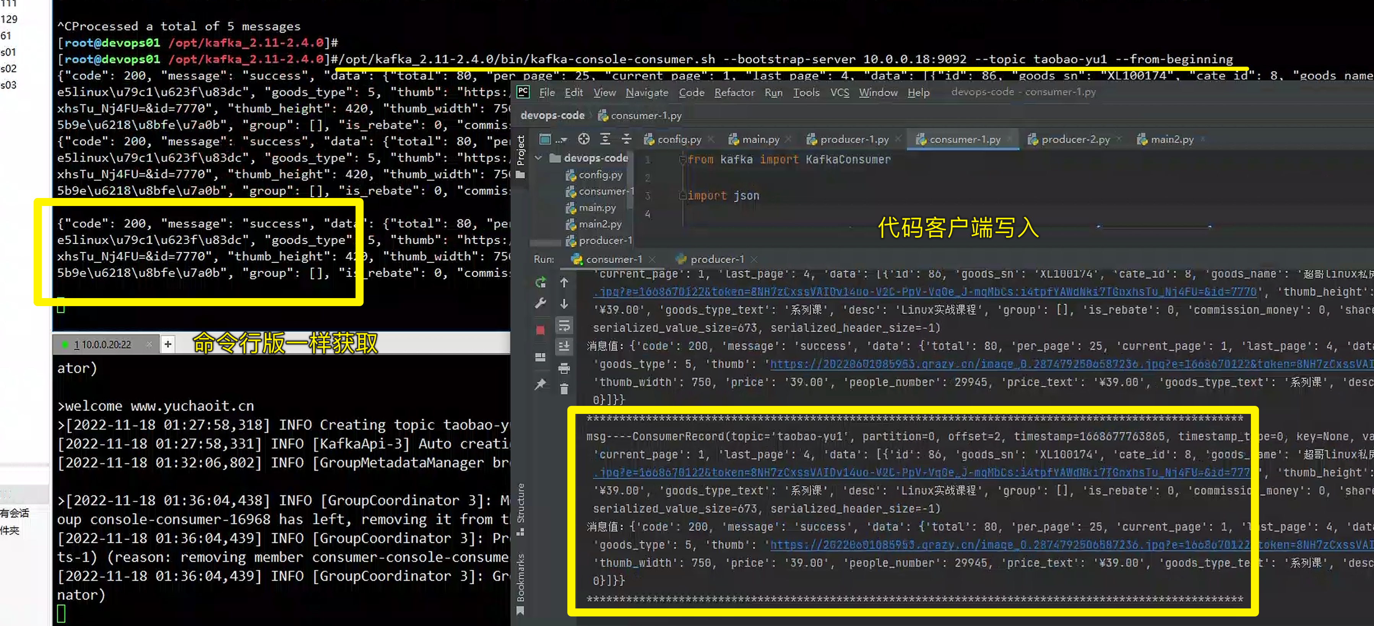Screen dimensions: 1374x626
Task: Click the Rerun consumer-1 icon
Action: point(540,282)
